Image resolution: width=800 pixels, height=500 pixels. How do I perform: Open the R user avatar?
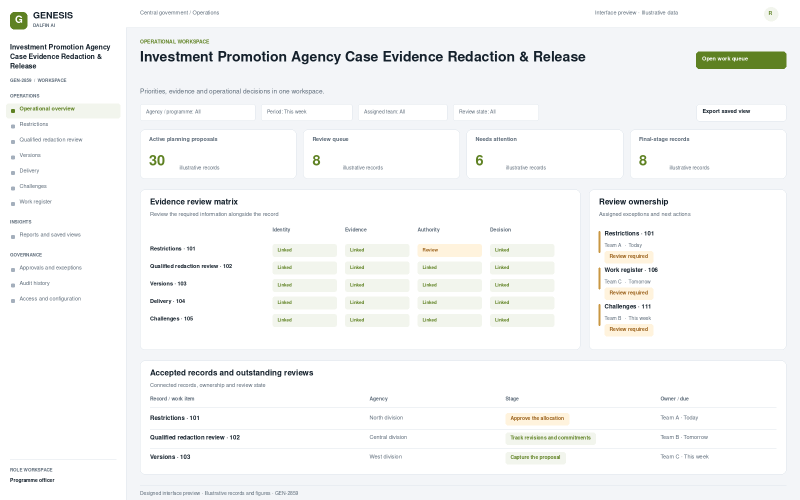(771, 14)
